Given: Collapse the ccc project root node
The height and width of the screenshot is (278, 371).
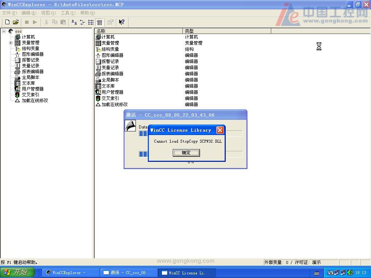Looking at the screenshot, I should point(4,31).
